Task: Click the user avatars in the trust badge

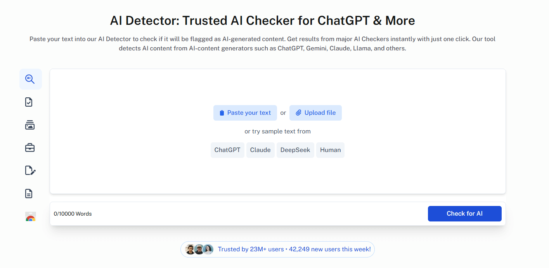Action: (199, 249)
